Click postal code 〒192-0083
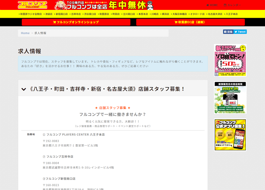This screenshot has width=265, height=190. [x=51, y=141]
